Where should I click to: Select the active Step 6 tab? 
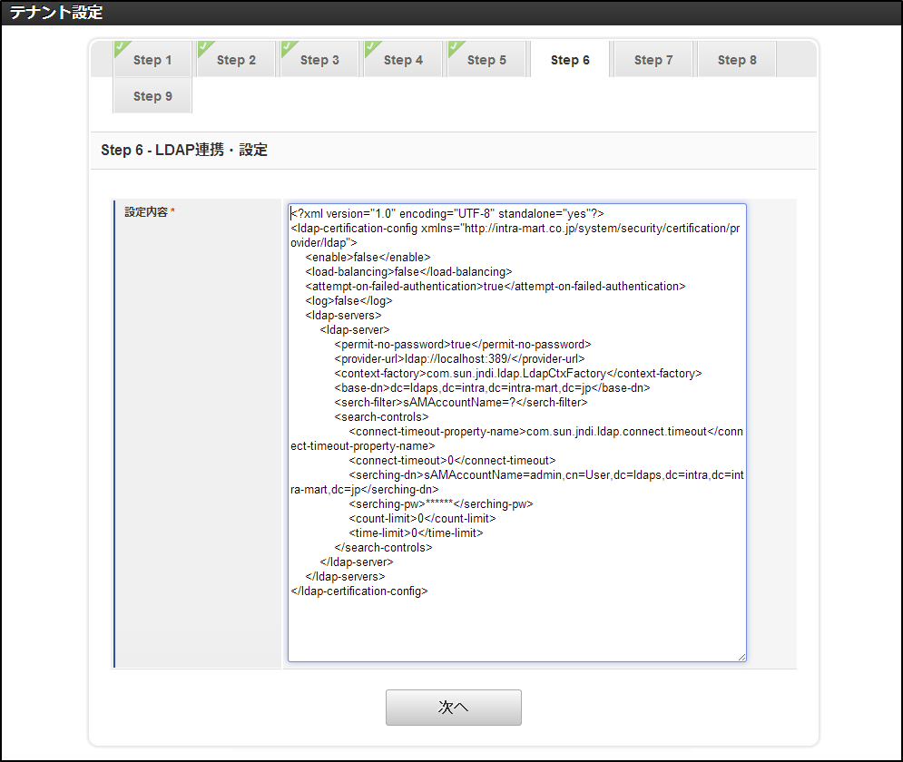[x=570, y=60]
